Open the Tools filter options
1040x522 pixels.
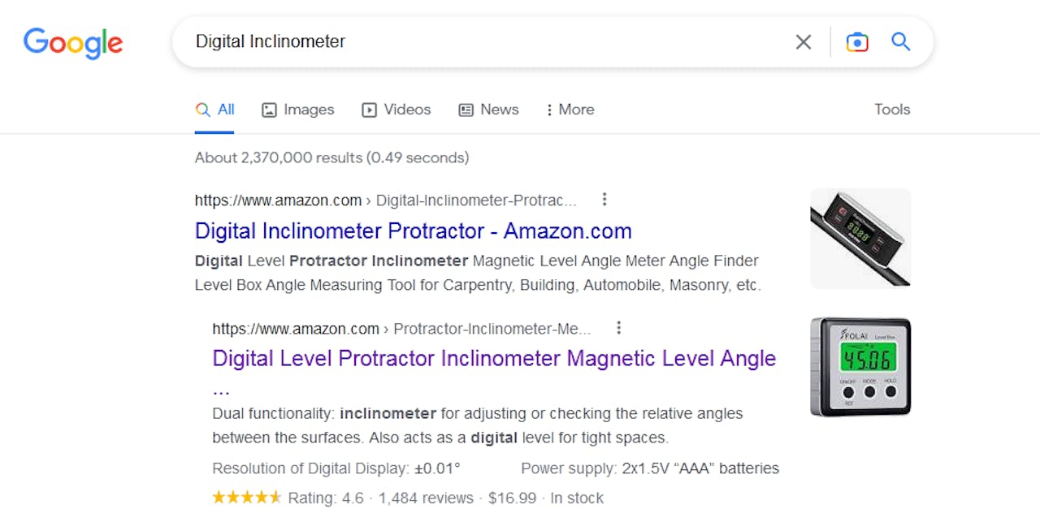[891, 109]
